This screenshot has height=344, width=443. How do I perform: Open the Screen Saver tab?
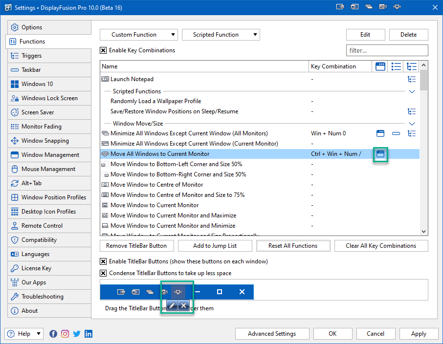click(49, 112)
